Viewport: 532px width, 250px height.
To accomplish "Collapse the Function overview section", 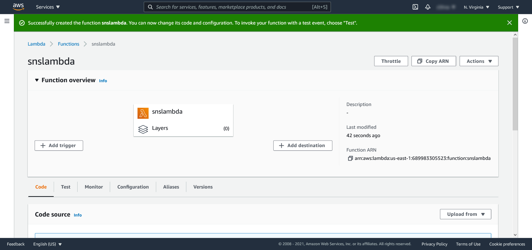I will pos(37,80).
